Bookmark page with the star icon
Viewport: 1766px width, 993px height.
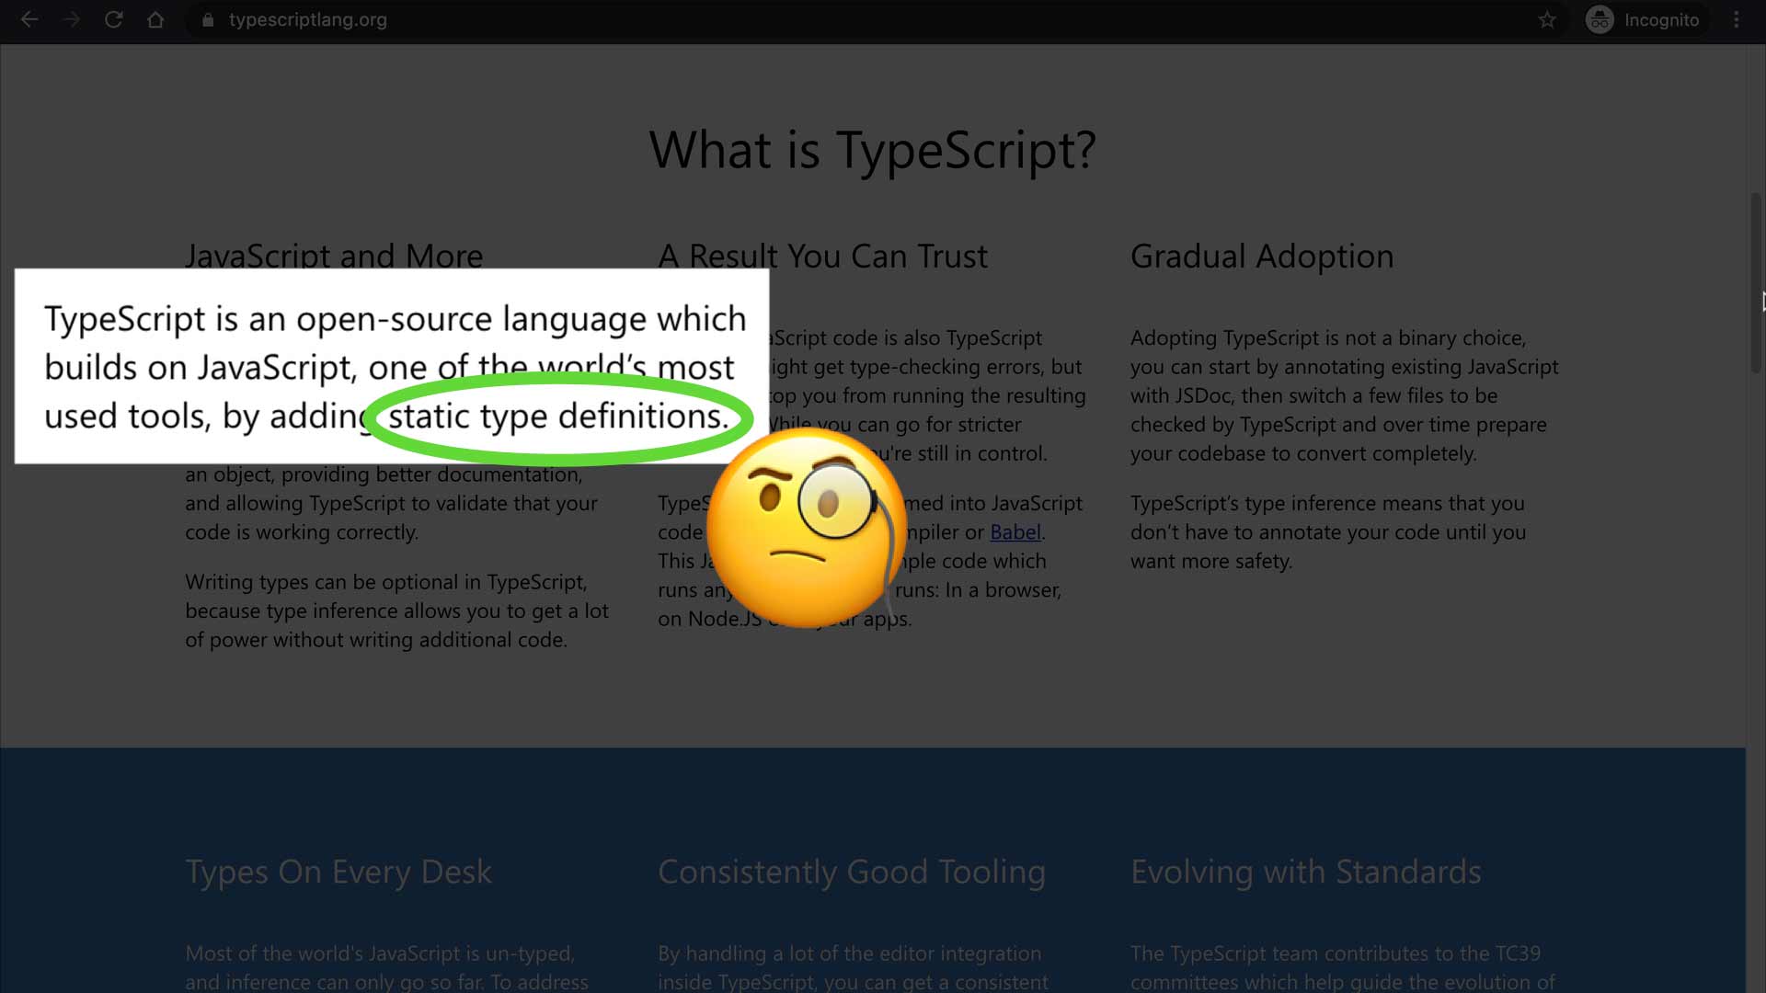[1547, 19]
